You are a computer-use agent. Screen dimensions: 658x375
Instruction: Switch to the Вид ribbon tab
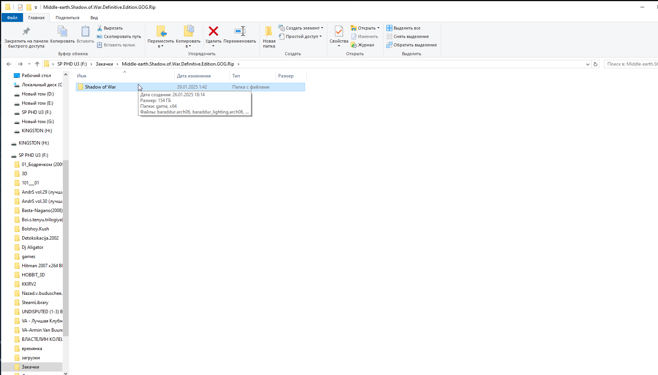(x=94, y=18)
